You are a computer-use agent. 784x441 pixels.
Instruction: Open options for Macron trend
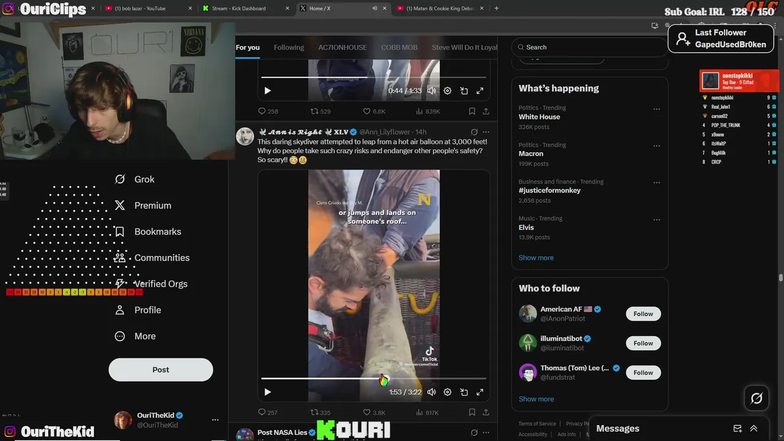click(657, 146)
